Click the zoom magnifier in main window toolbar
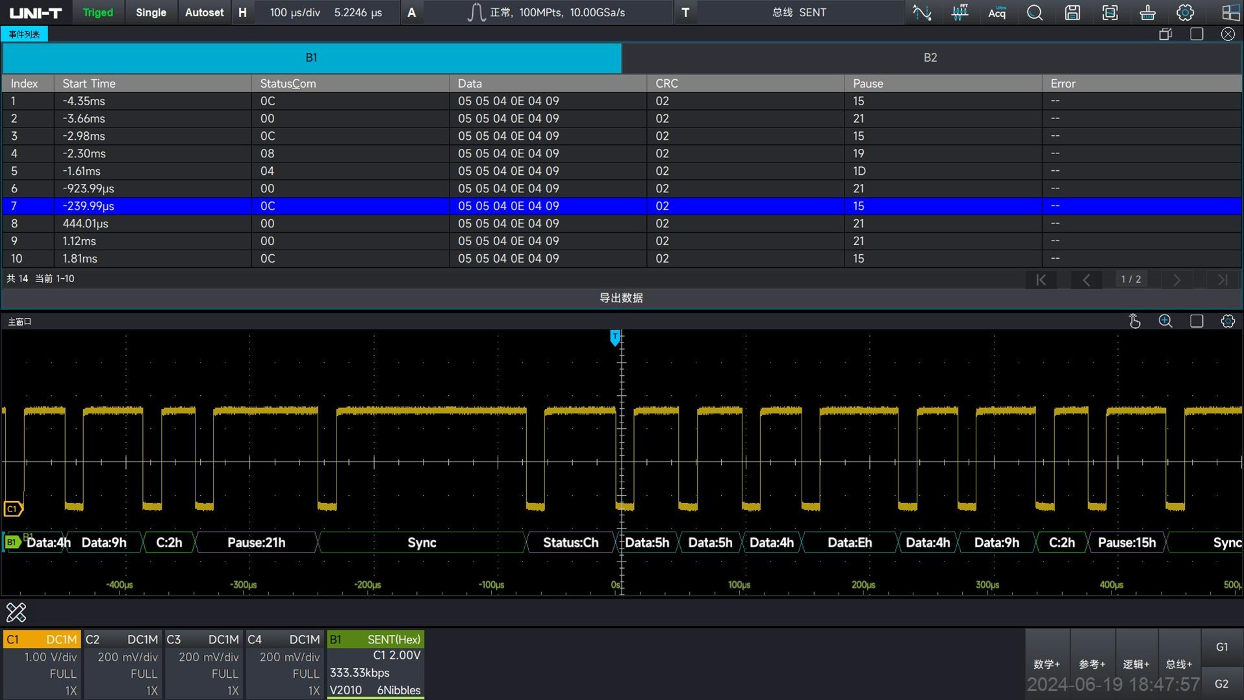1244x700 pixels. pos(1166,321)
